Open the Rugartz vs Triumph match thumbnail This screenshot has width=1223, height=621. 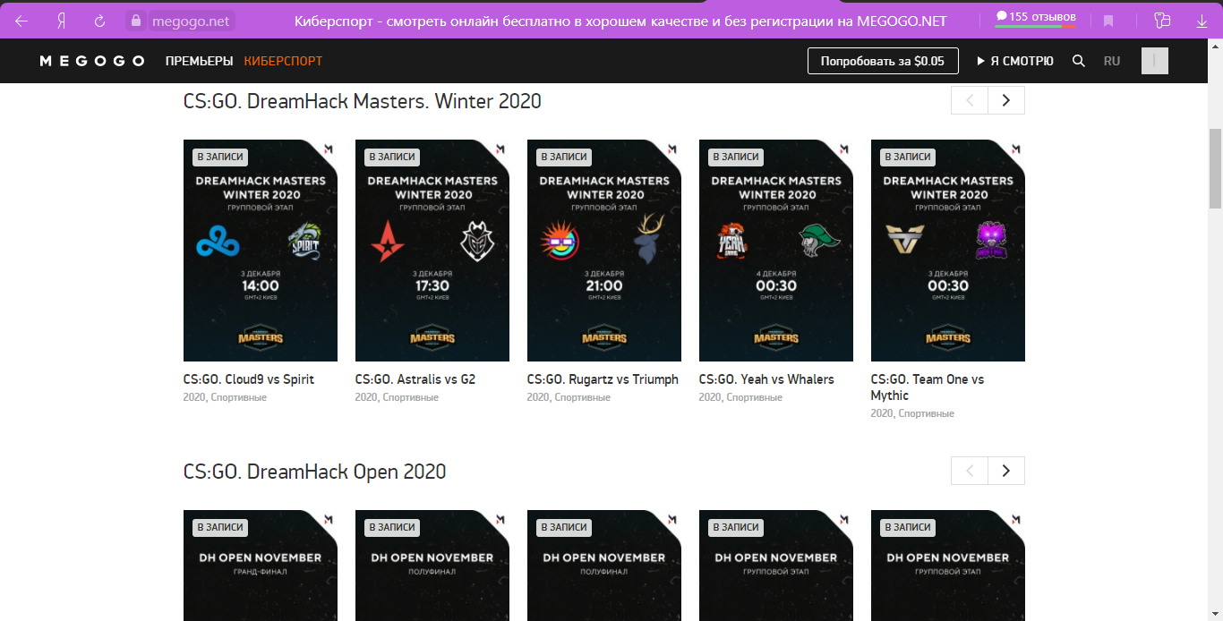point(604,251)
